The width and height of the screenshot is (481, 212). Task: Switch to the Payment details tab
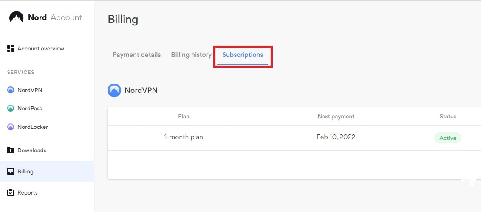136,55
